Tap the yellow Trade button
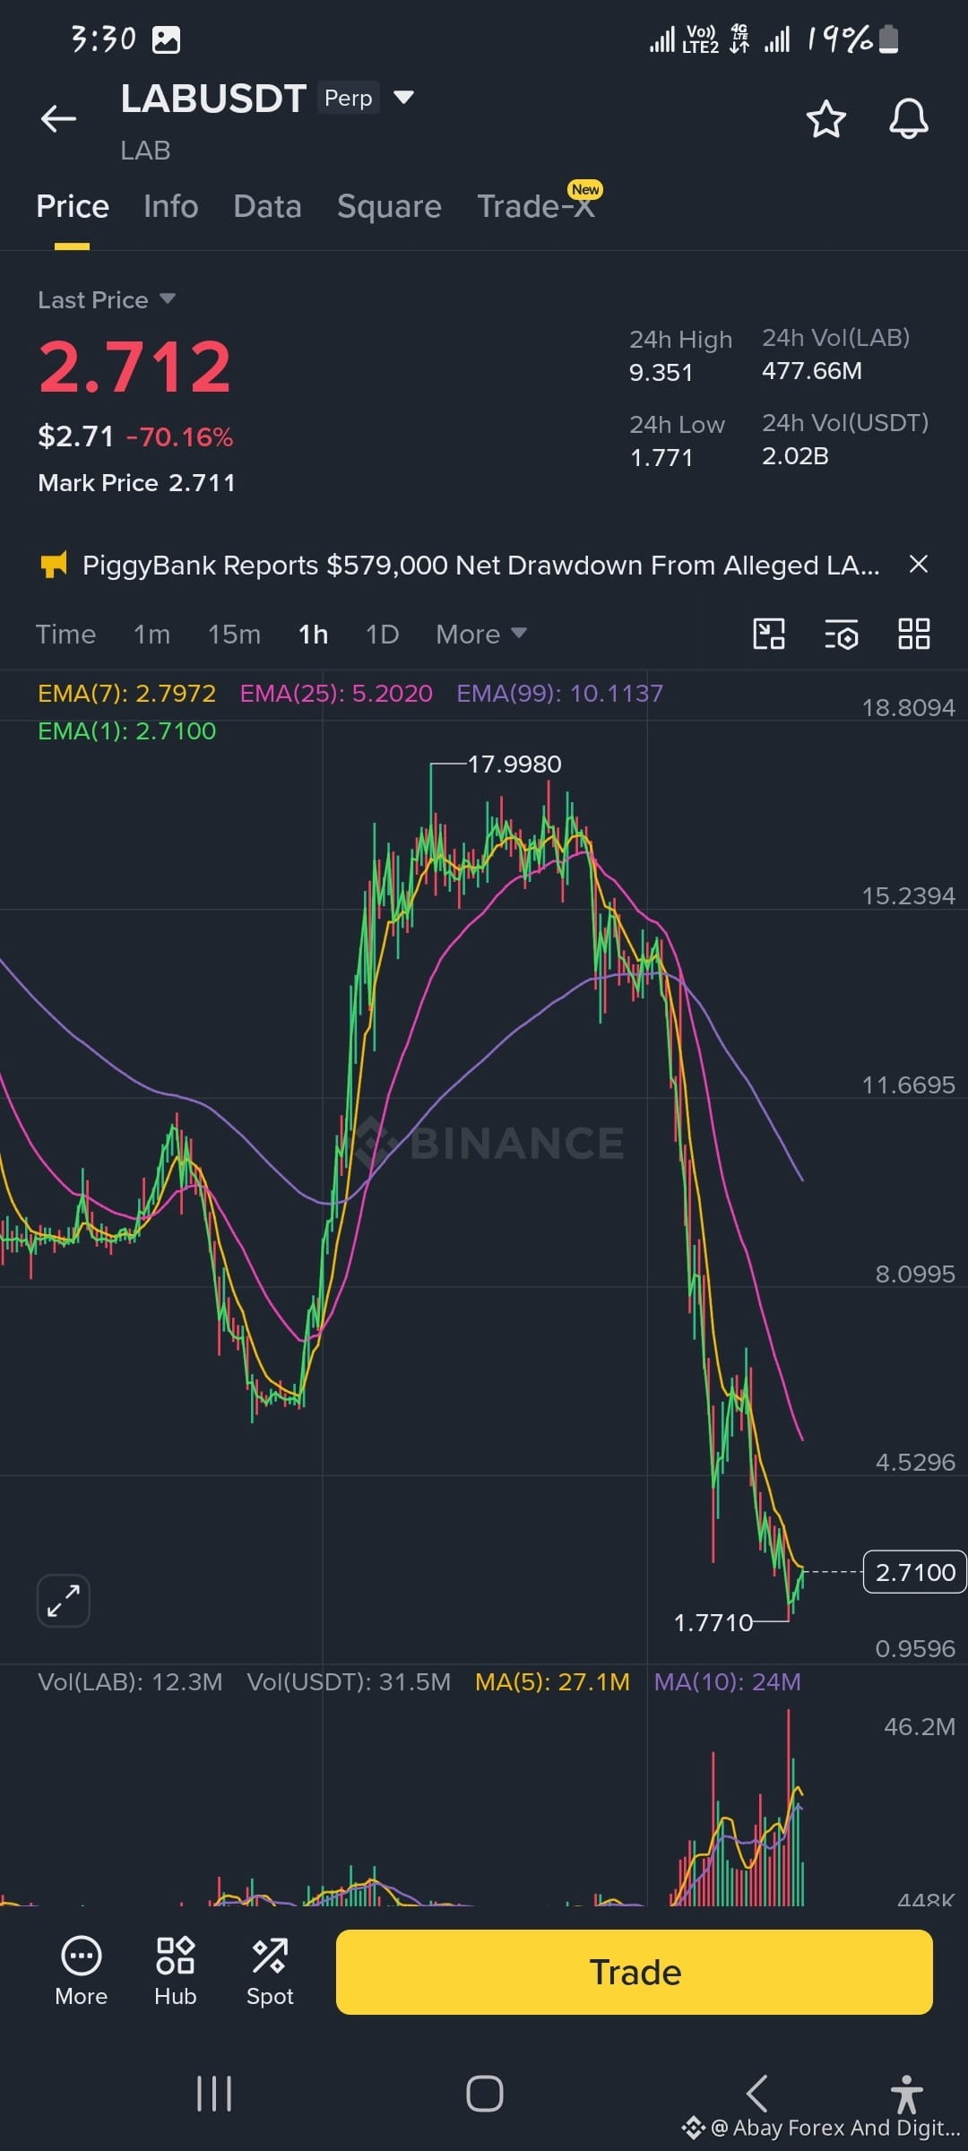968x2151 pixels. [634, 1972]
